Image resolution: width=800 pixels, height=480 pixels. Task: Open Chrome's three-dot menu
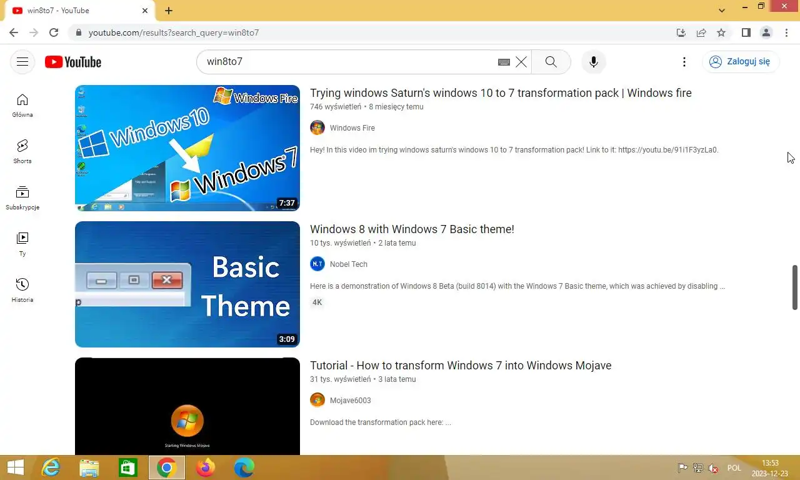(786, 32)
